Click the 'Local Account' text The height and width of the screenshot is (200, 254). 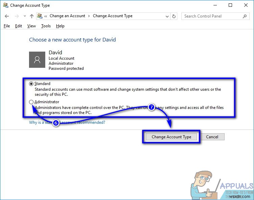(61, 58)
